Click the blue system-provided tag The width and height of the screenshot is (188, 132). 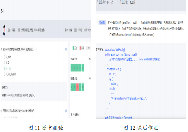pos(102,22)
